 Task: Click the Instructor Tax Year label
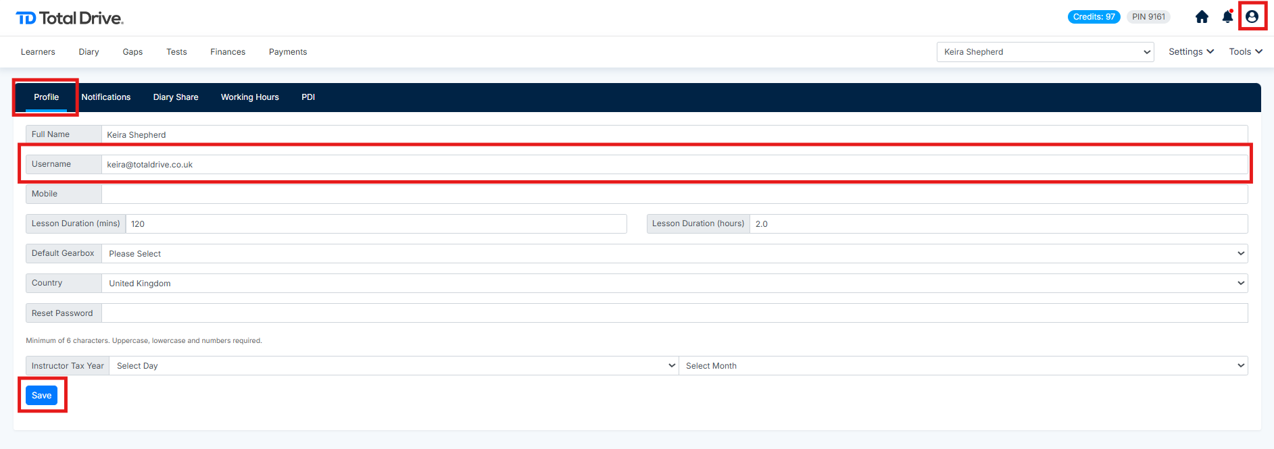(x=68, y=365)
